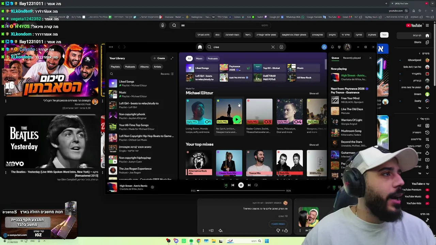
Task: Open options menu for the marathon summary video
Action: pyautogui.click(x=5, y=101)
